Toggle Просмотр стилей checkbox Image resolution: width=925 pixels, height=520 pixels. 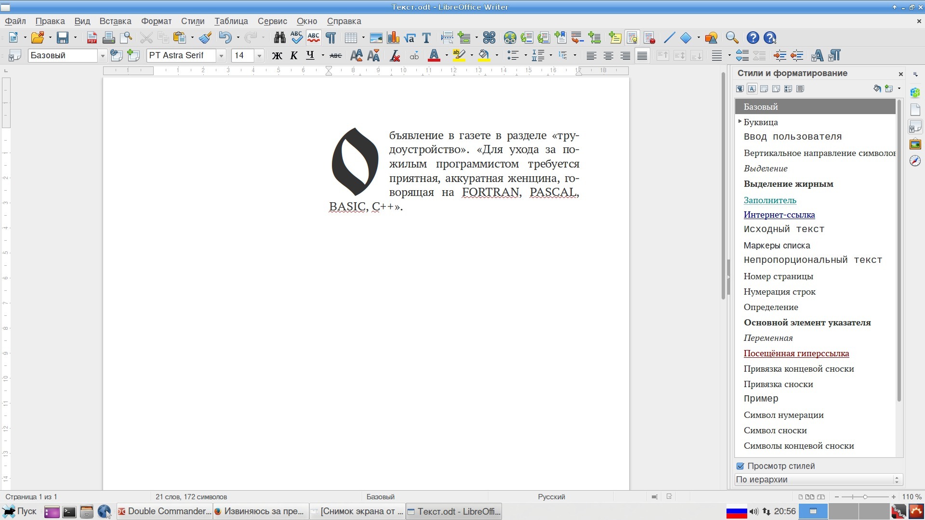pyautogui.click(x=740, y=466)
